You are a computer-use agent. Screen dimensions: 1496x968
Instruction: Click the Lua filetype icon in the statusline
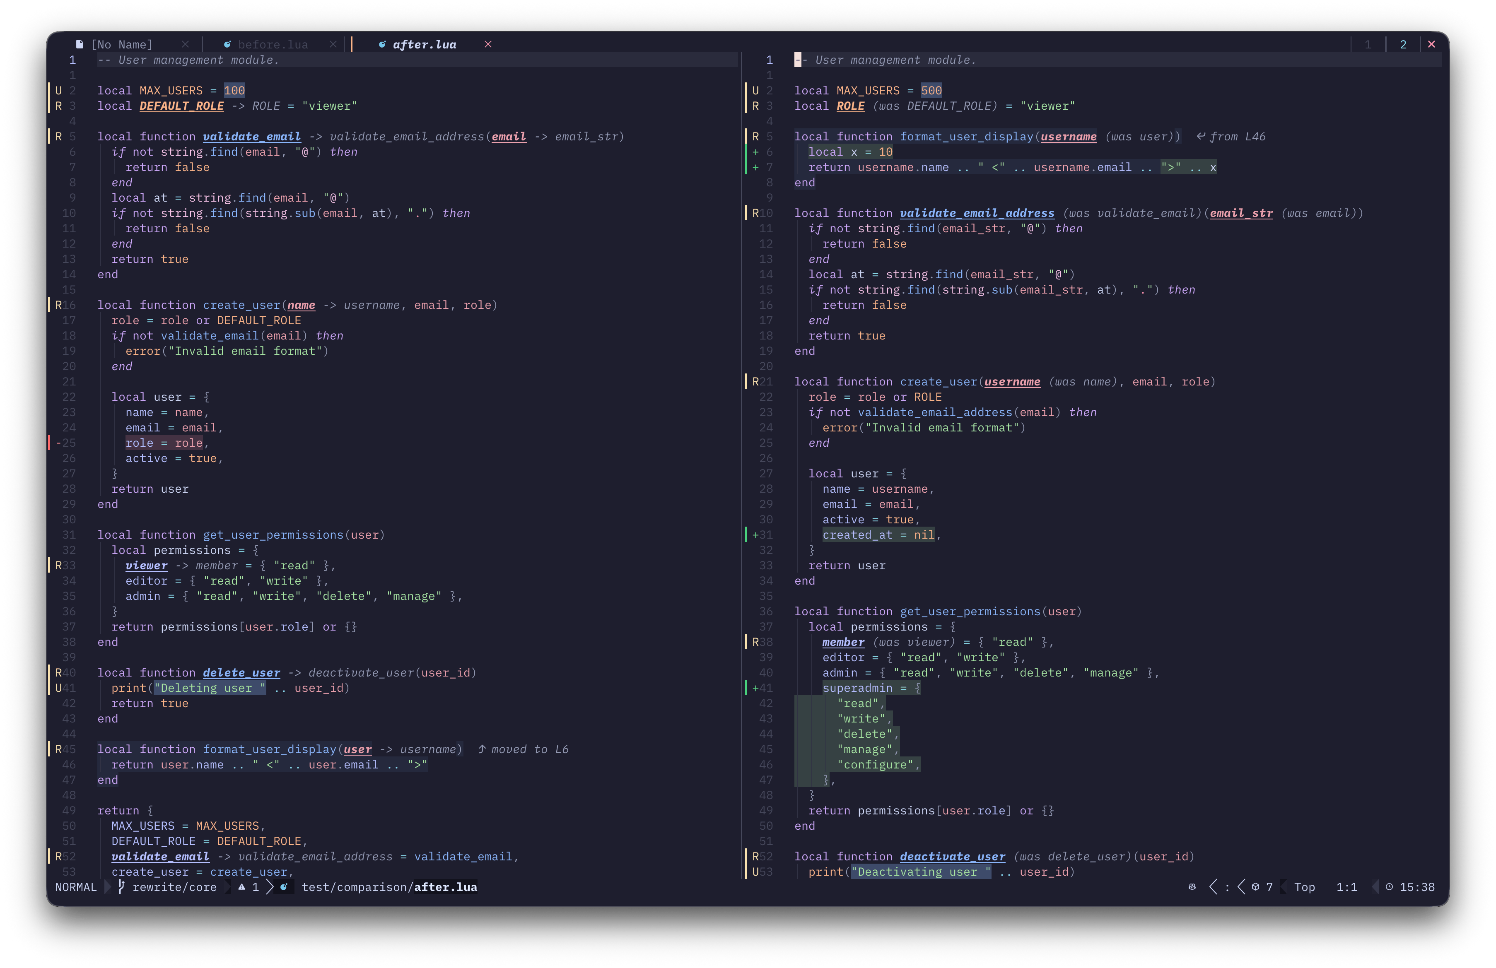[x=284, y=887]
